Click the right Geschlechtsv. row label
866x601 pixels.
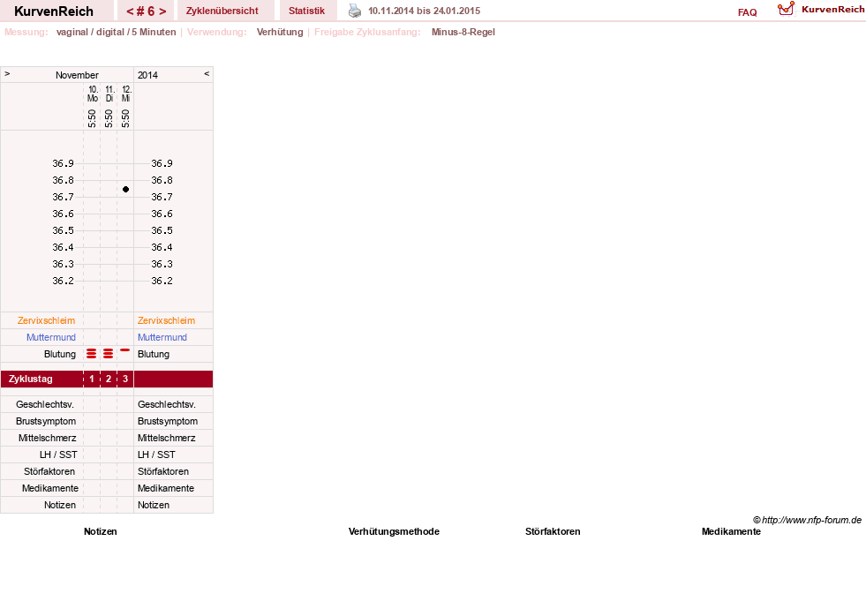167,404
